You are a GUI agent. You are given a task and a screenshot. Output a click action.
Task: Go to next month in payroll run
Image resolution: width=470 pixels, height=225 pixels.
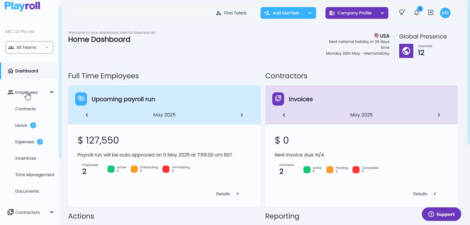click(x=242, y=115)
